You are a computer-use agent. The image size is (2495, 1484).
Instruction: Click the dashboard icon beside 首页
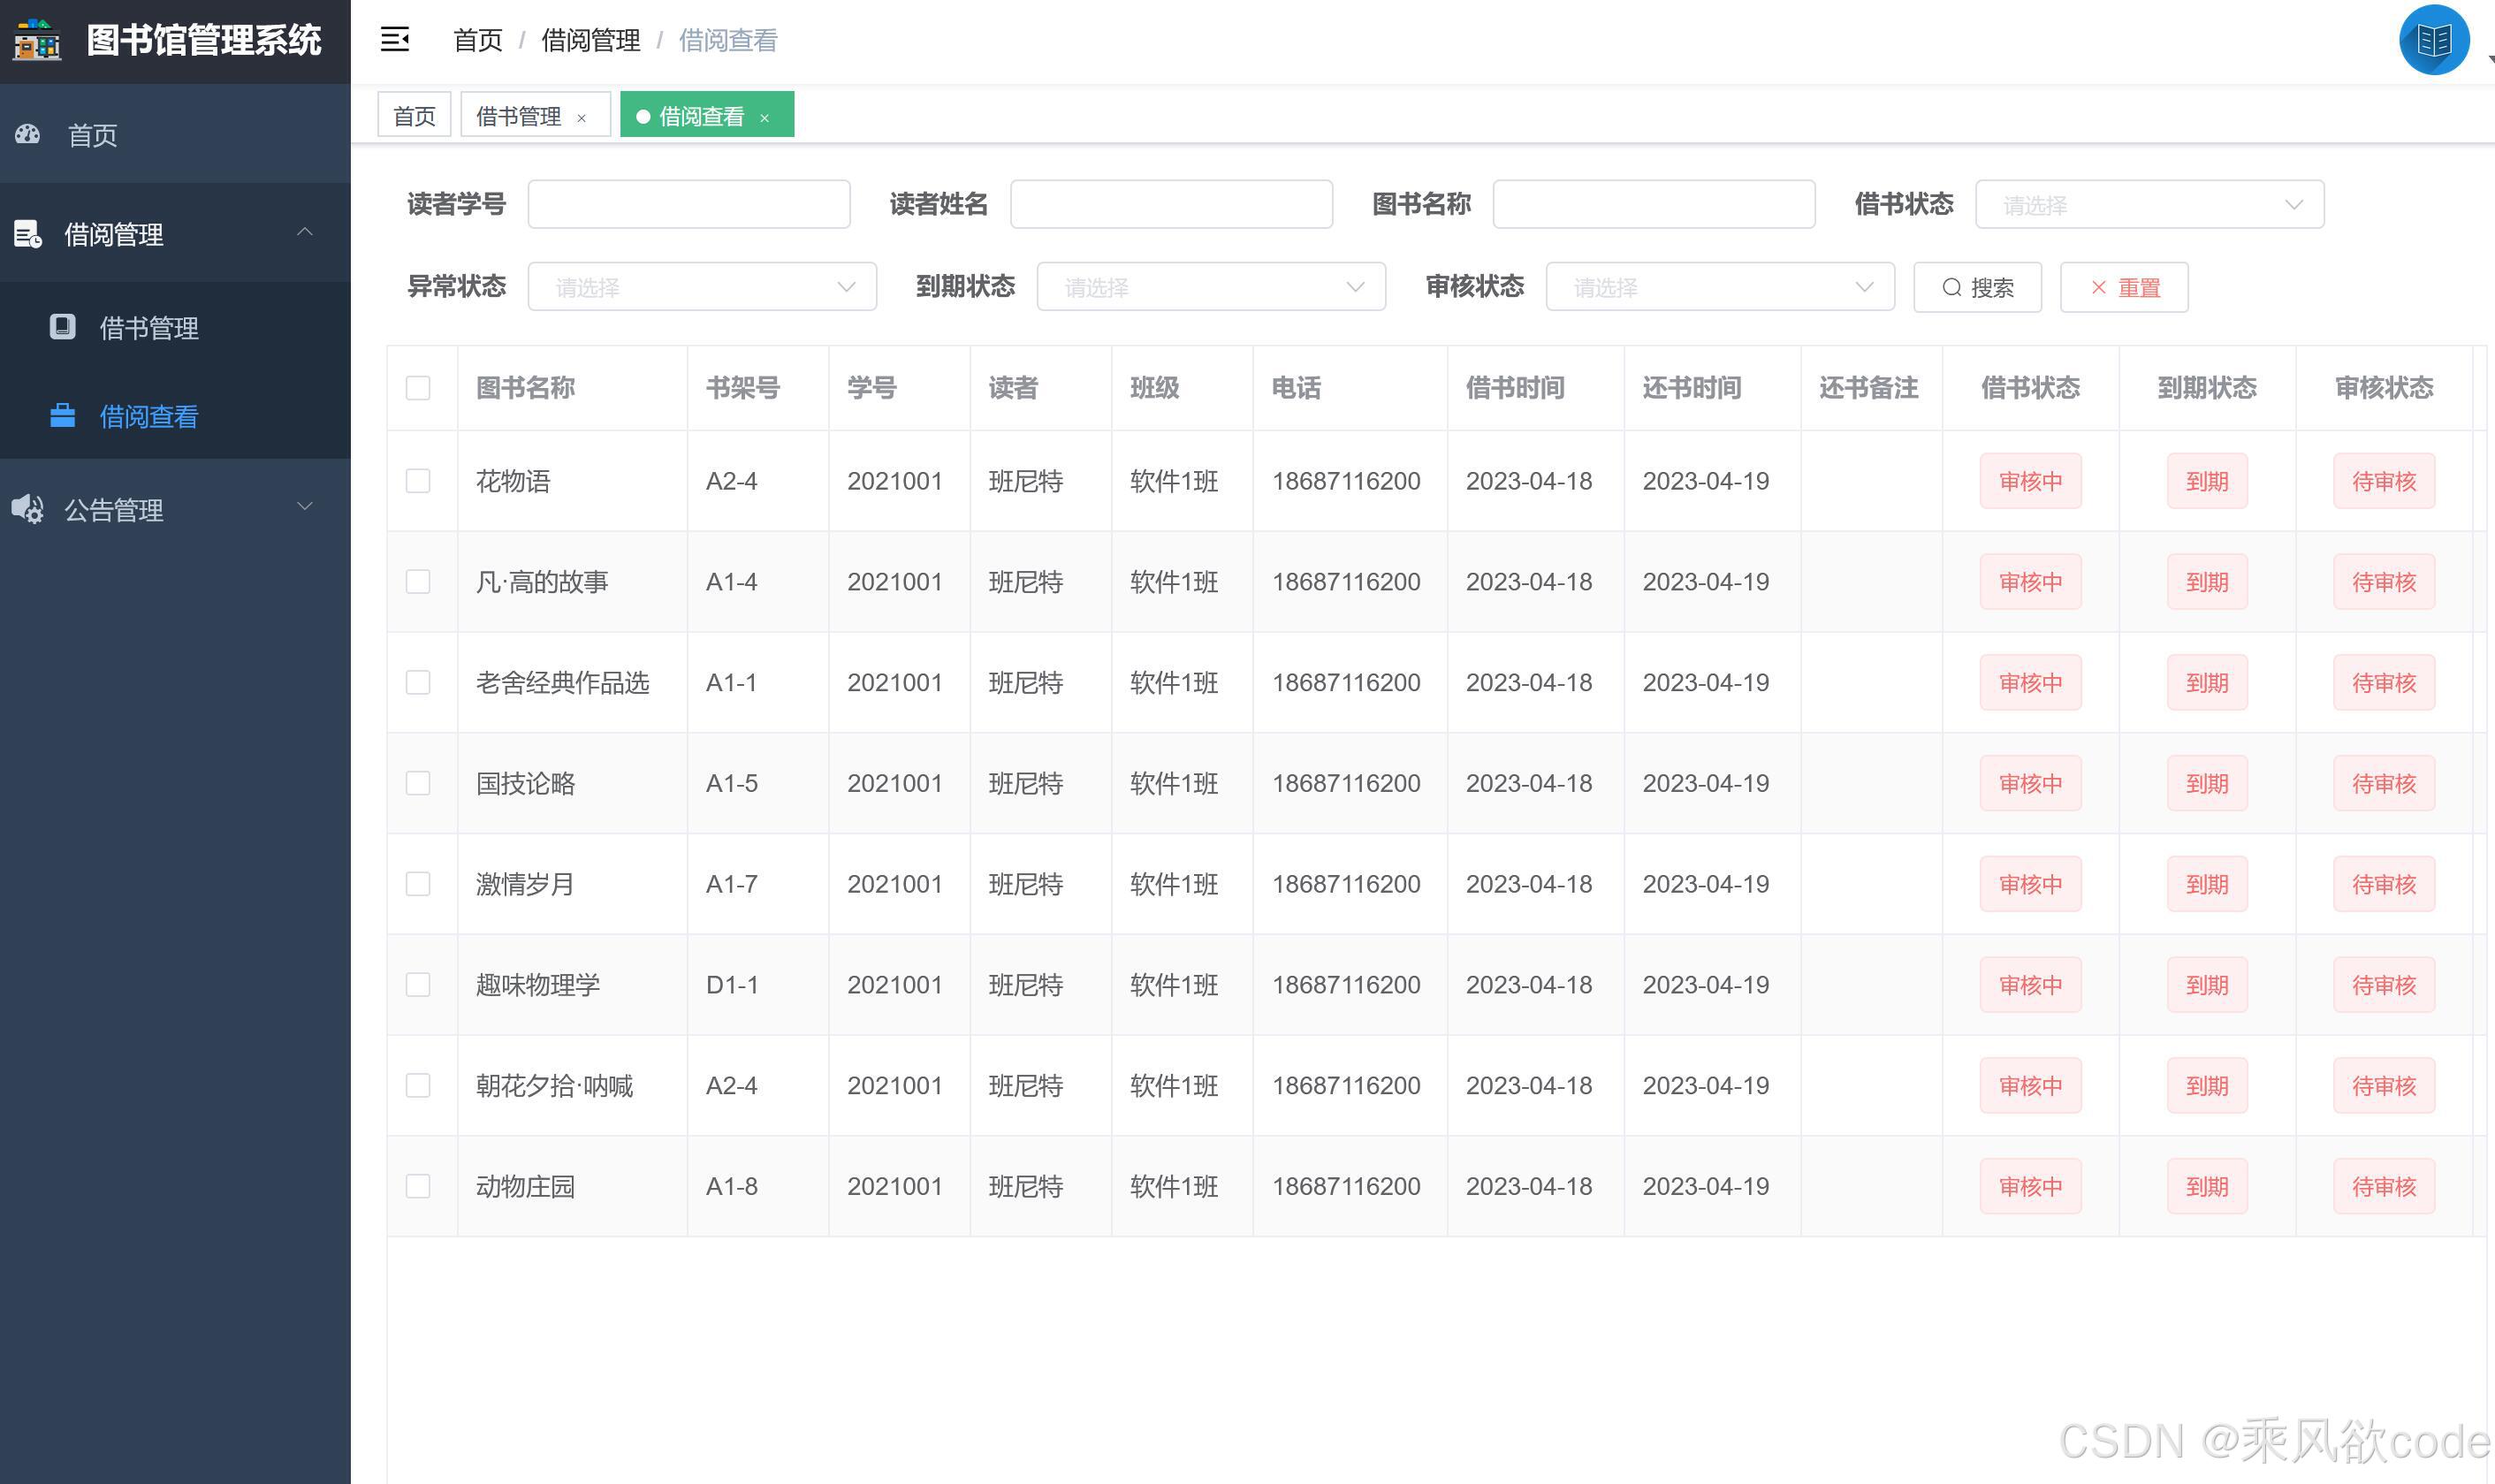coord(28,134)
